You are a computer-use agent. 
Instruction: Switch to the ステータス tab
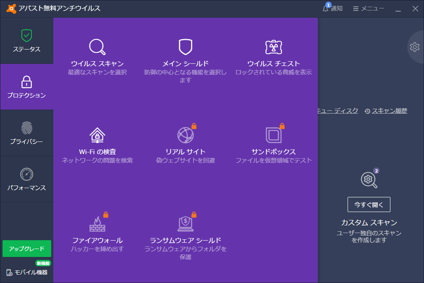tap(26, 40)
